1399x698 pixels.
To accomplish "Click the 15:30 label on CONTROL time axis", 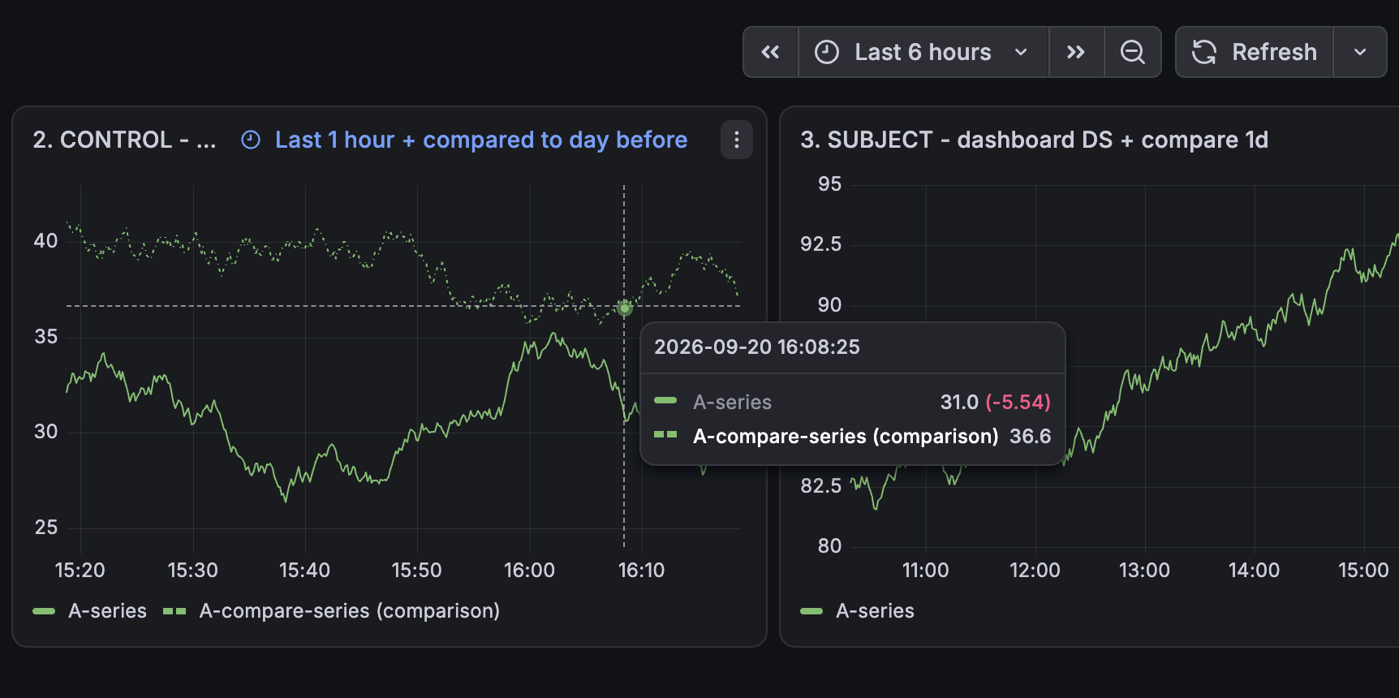I will click(192, 570).
